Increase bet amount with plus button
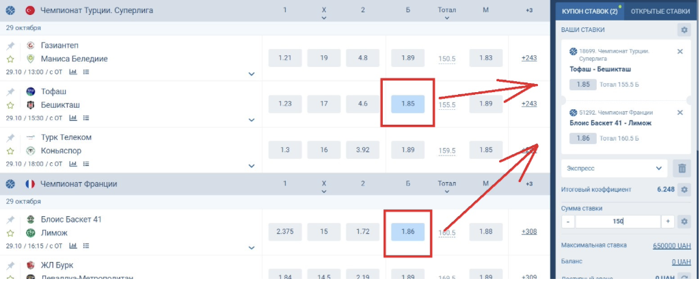The height and width of the screenshot is (281, 700). [668, 222]
